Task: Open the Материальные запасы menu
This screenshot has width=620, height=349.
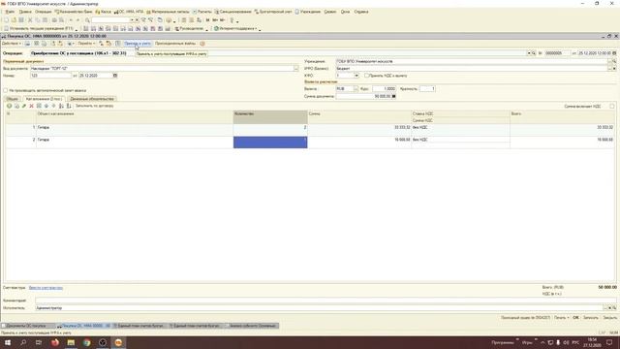Action: pos(168,12)
